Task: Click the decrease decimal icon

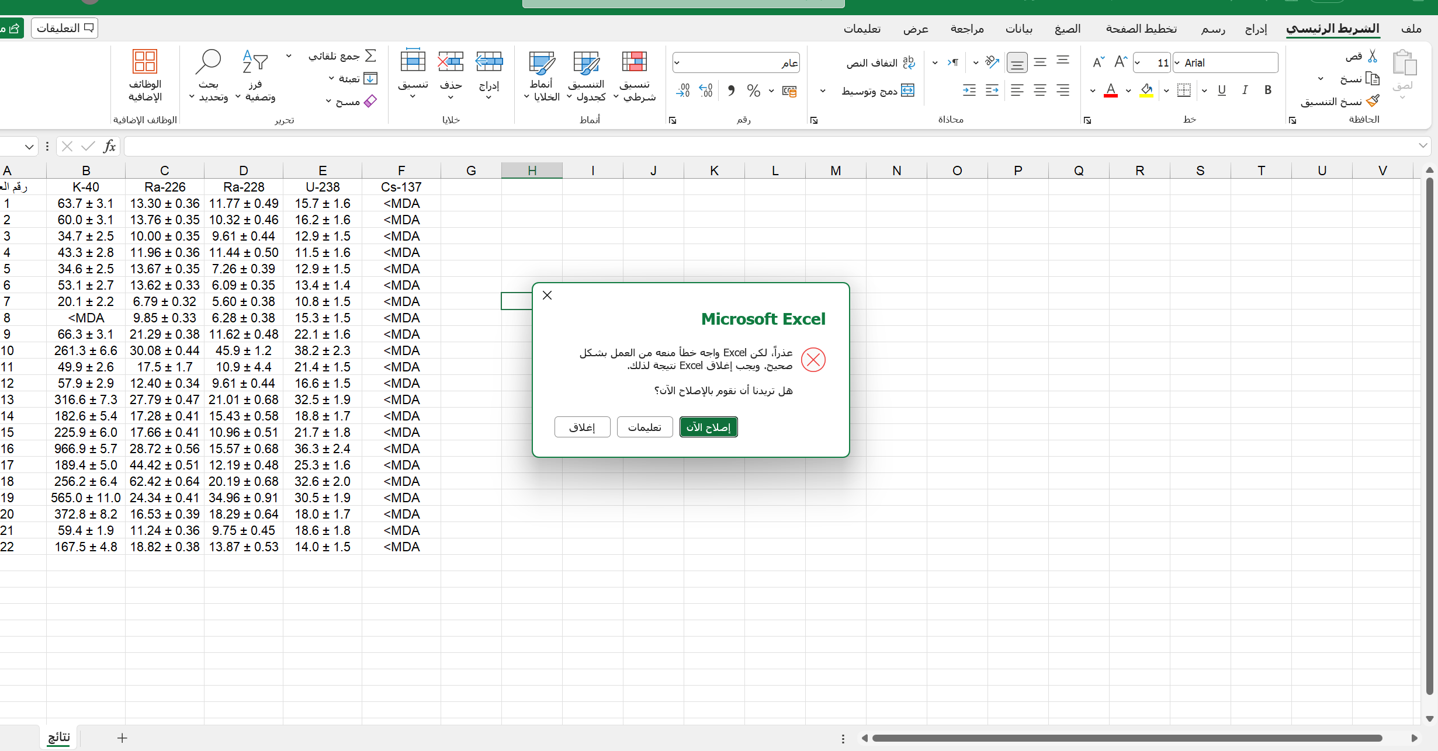Action: tap(683, 91)
